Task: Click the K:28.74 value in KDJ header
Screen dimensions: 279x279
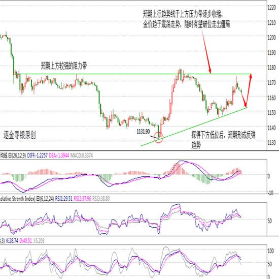Action: [12, 241]
